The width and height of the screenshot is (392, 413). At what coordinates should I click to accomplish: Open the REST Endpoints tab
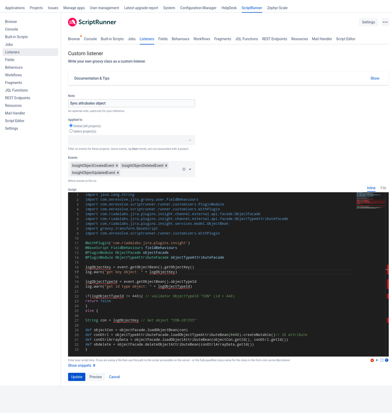pyautogui.click(x=274, y=39)
